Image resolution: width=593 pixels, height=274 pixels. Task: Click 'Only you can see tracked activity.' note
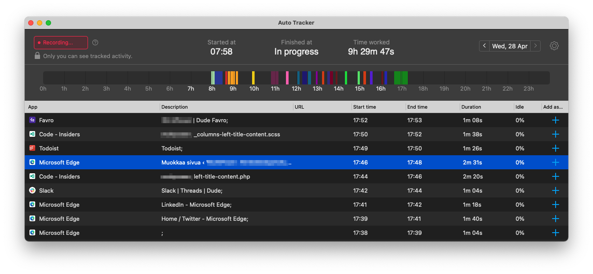coord(88,56)
